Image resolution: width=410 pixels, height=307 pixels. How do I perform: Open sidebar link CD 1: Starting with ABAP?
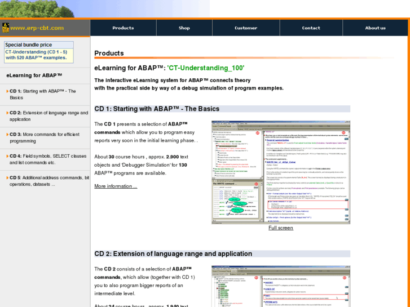point(43,94)
